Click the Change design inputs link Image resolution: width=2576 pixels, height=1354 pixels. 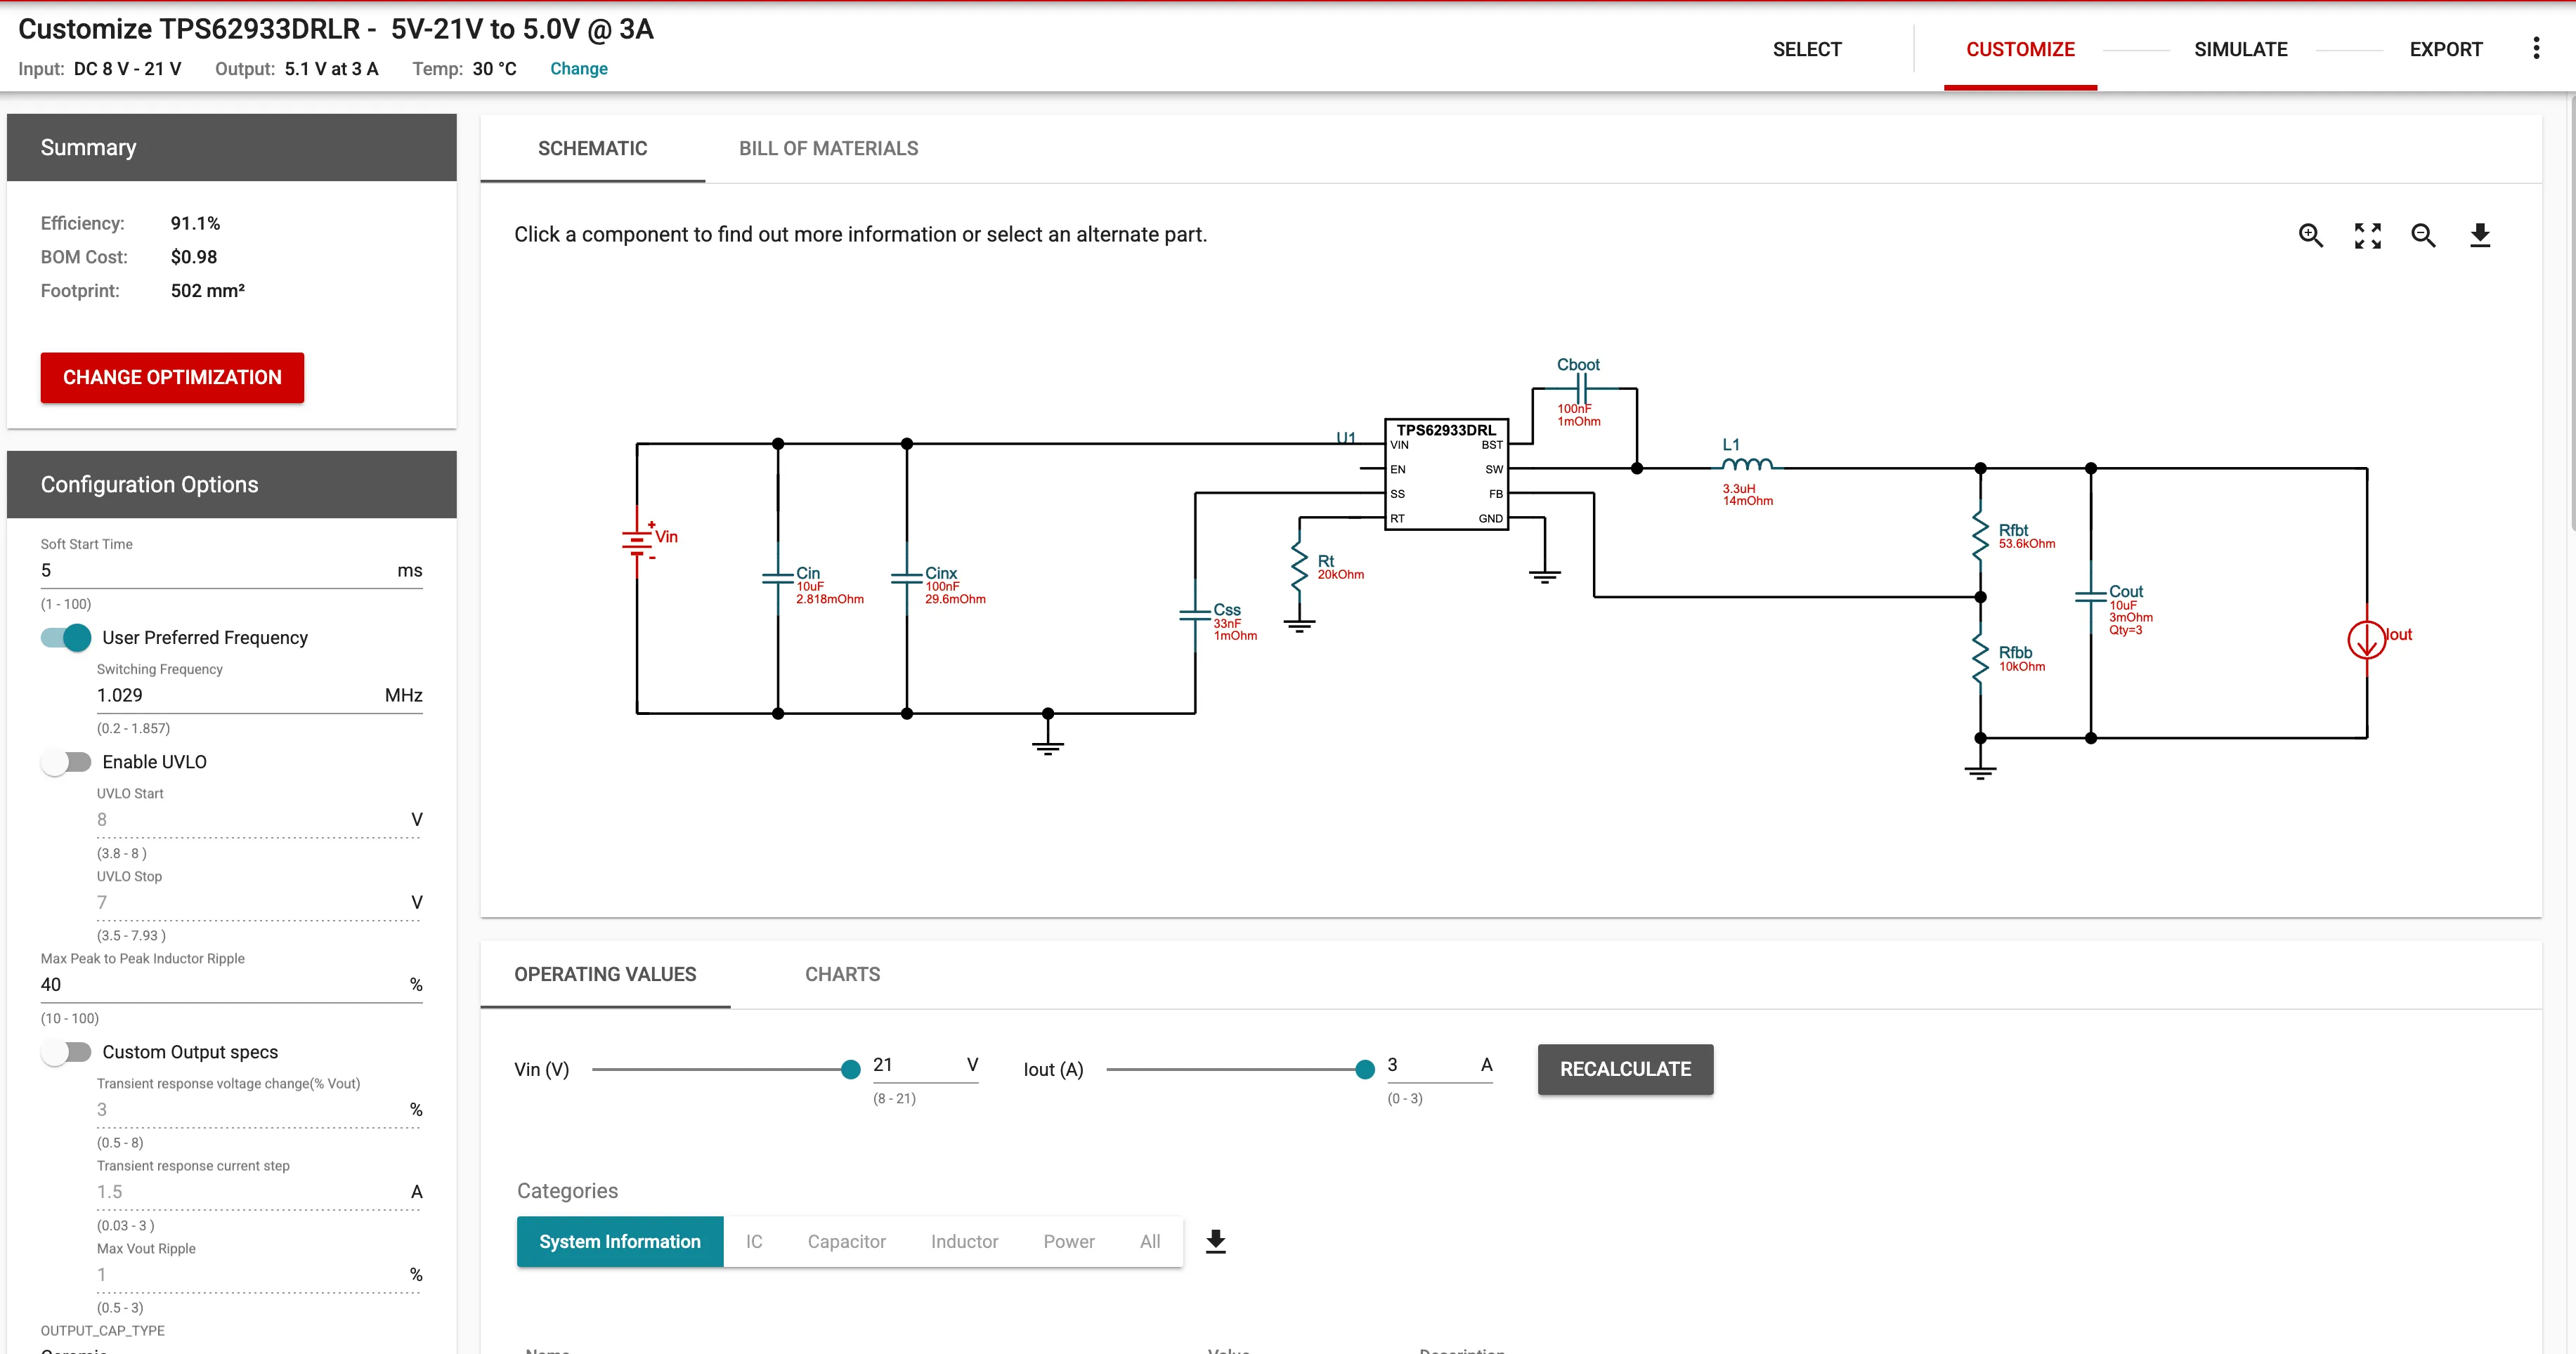click(578, 69)
